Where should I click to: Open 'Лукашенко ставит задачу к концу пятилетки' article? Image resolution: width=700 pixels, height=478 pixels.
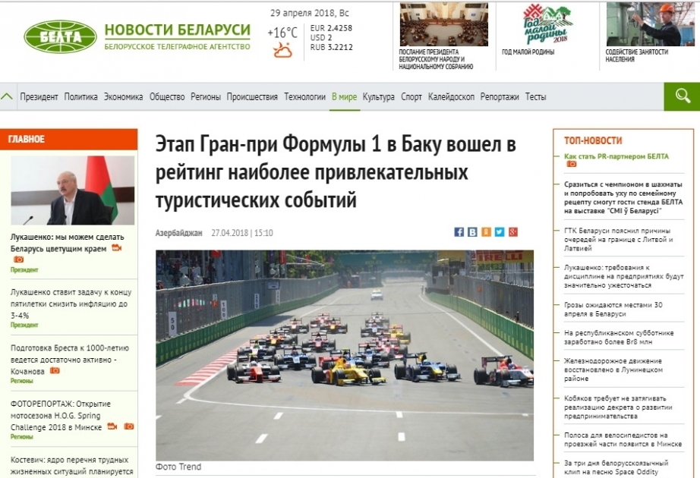point(71,303)
